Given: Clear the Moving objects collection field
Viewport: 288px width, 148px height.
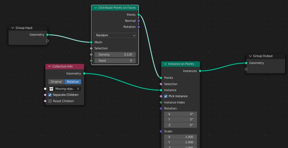Looking at the screenshot, I should click(78, 89).
